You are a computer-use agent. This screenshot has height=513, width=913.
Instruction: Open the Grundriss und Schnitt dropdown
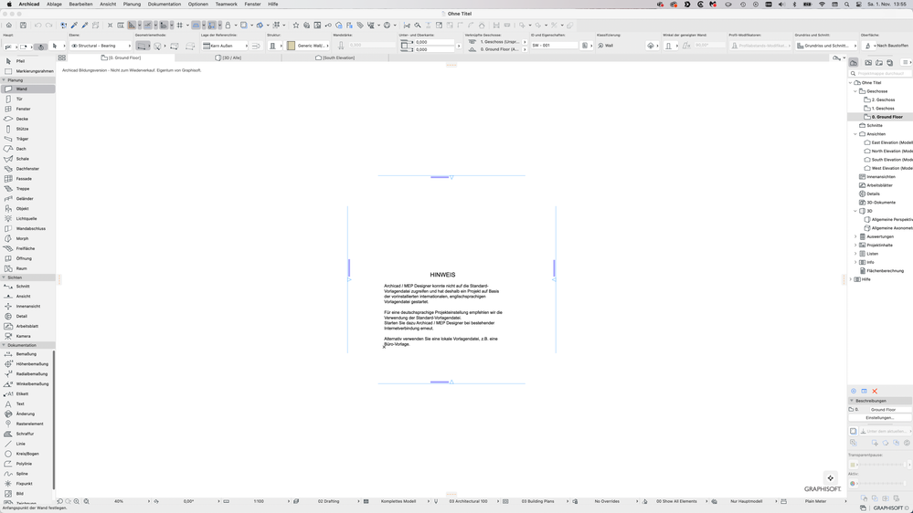click(826, 46)
